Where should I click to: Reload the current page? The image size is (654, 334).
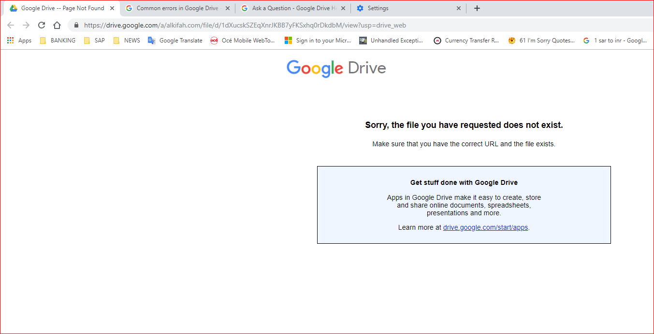[x=42, y=25]
